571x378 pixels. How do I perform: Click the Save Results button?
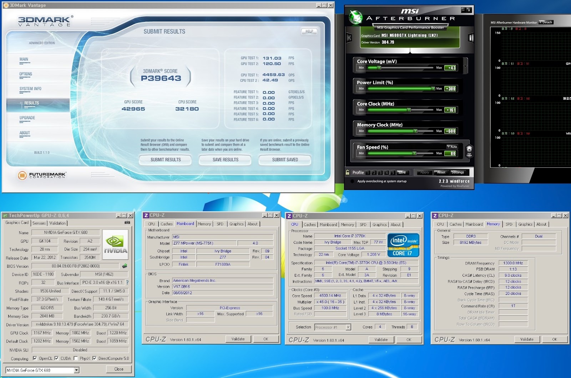[x=225, y=160]
